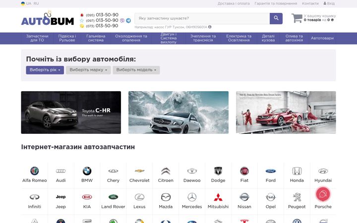Click the Вхід login link

click(x=329, y=3)
